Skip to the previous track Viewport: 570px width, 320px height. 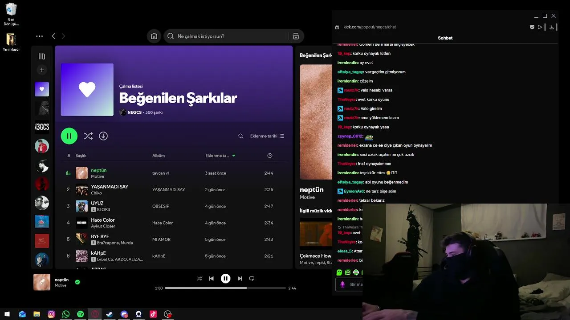212,279
